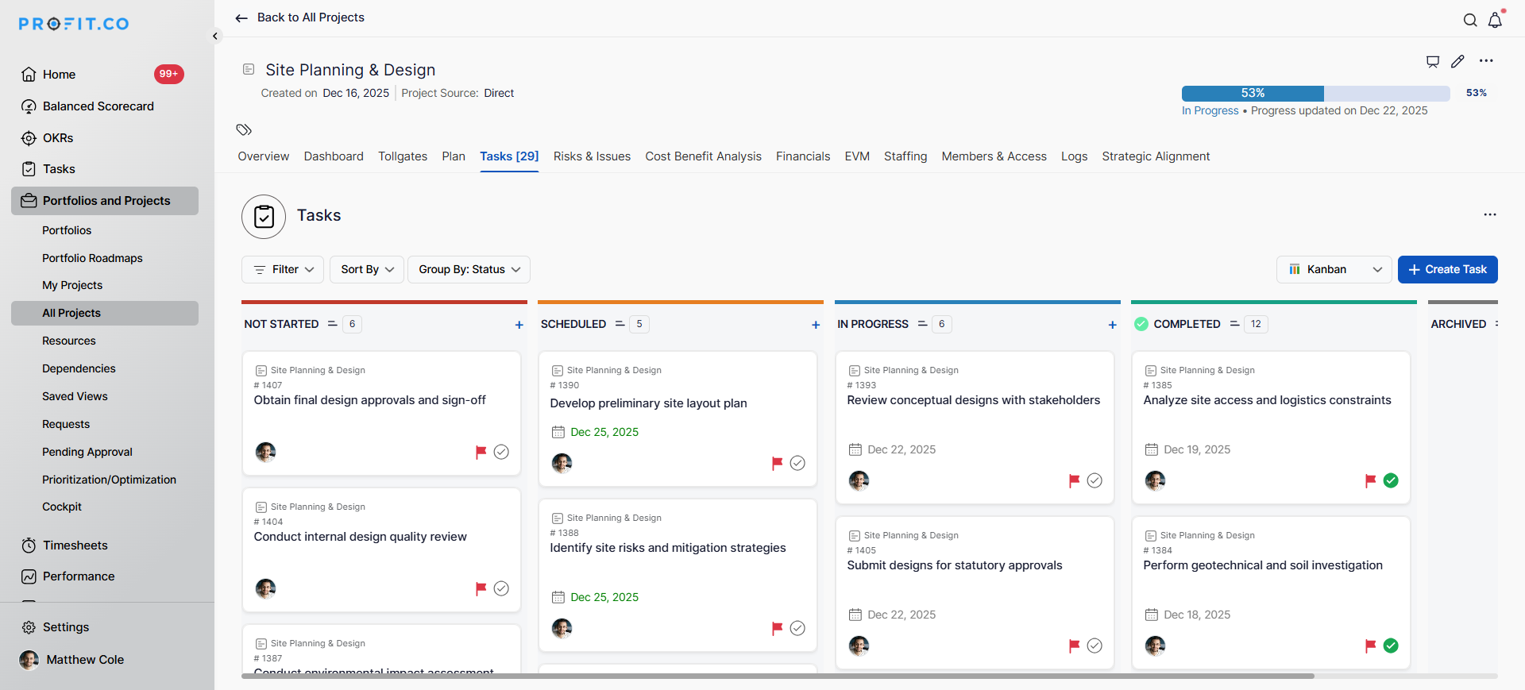The image size is (1525, 690).
Task: Open the project comments icon
Action: point(1433,61)
